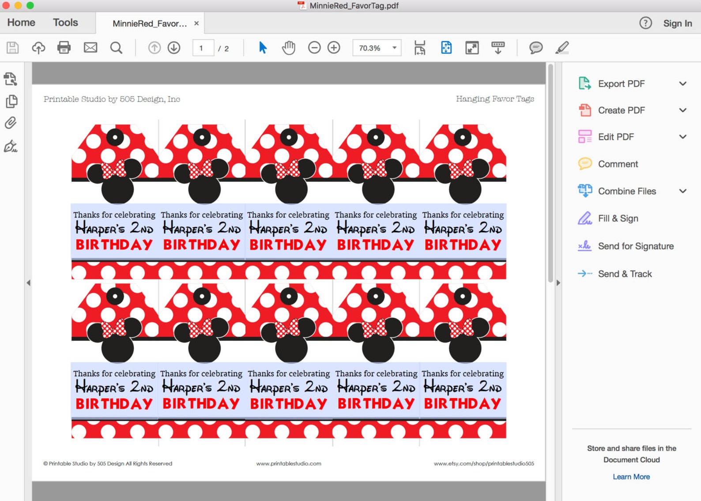Select the MinnieRed_Favor… document tab

click(x=150, y=23)
